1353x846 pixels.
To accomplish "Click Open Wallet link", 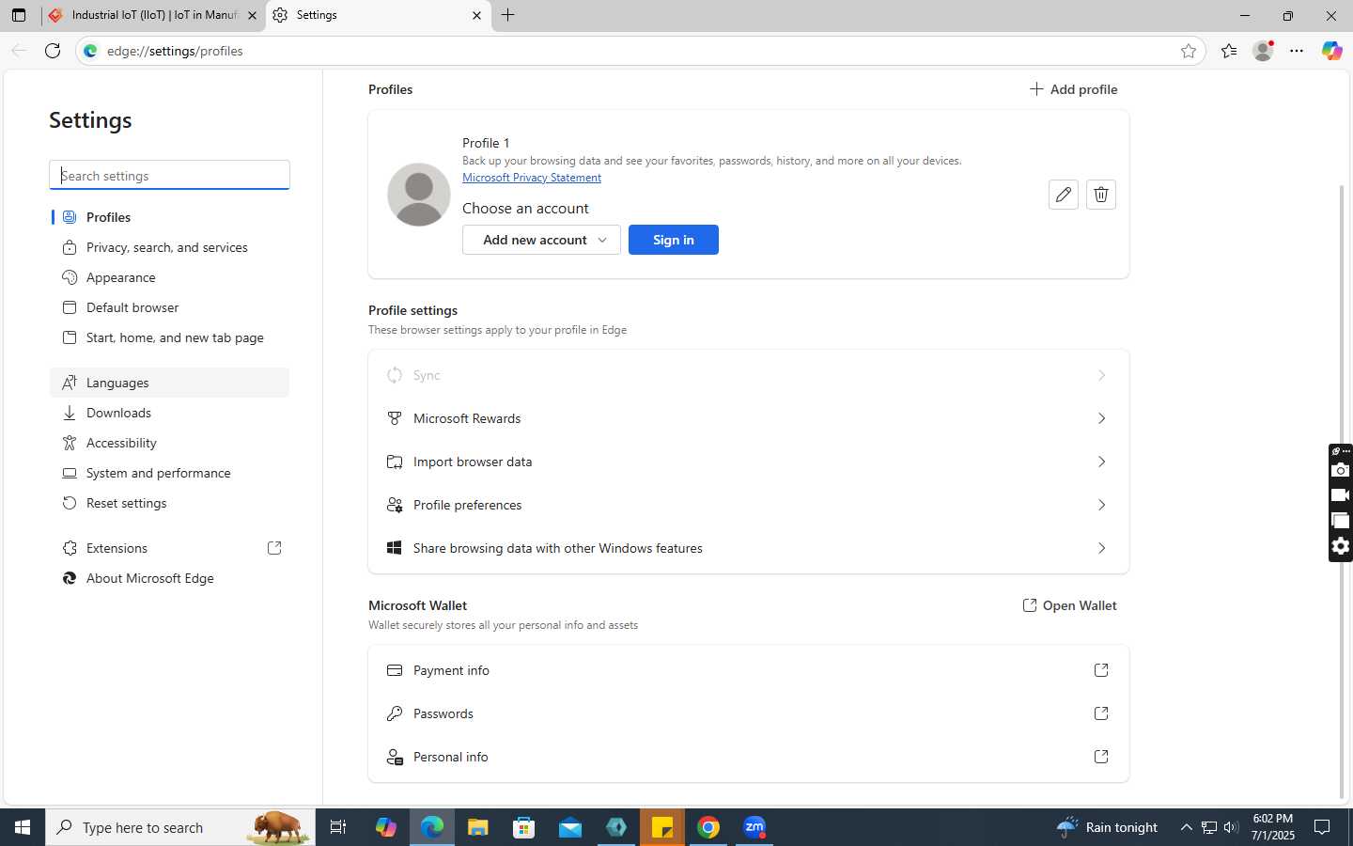I will point(1069,605).
